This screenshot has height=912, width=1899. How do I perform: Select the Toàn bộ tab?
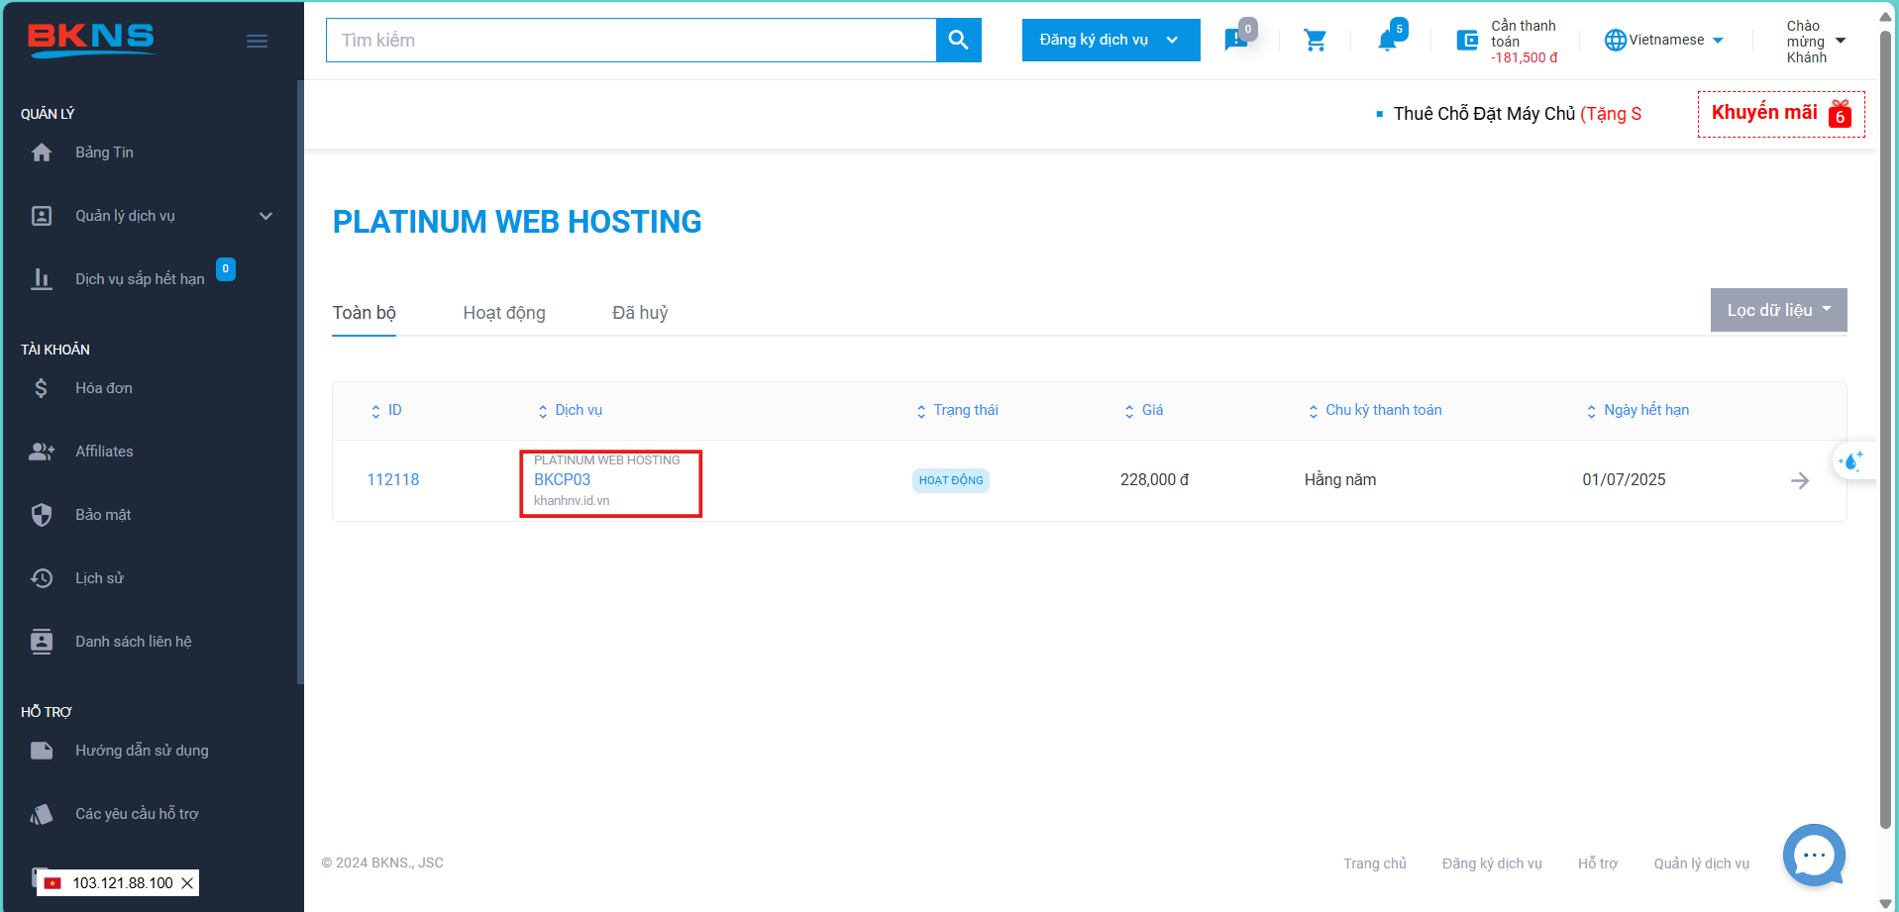coord(364,313)
